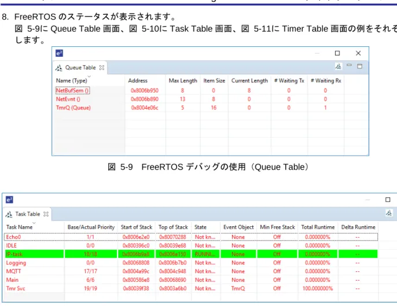Click stack start 0x8006e2e0 of Echo0

pyautogui.click(x=136, y=237)
